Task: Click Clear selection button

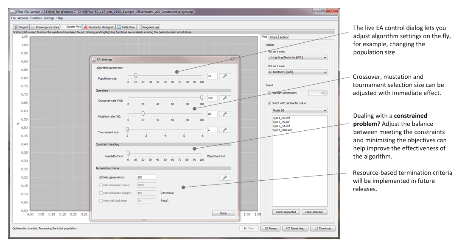Action: [314, 212]
